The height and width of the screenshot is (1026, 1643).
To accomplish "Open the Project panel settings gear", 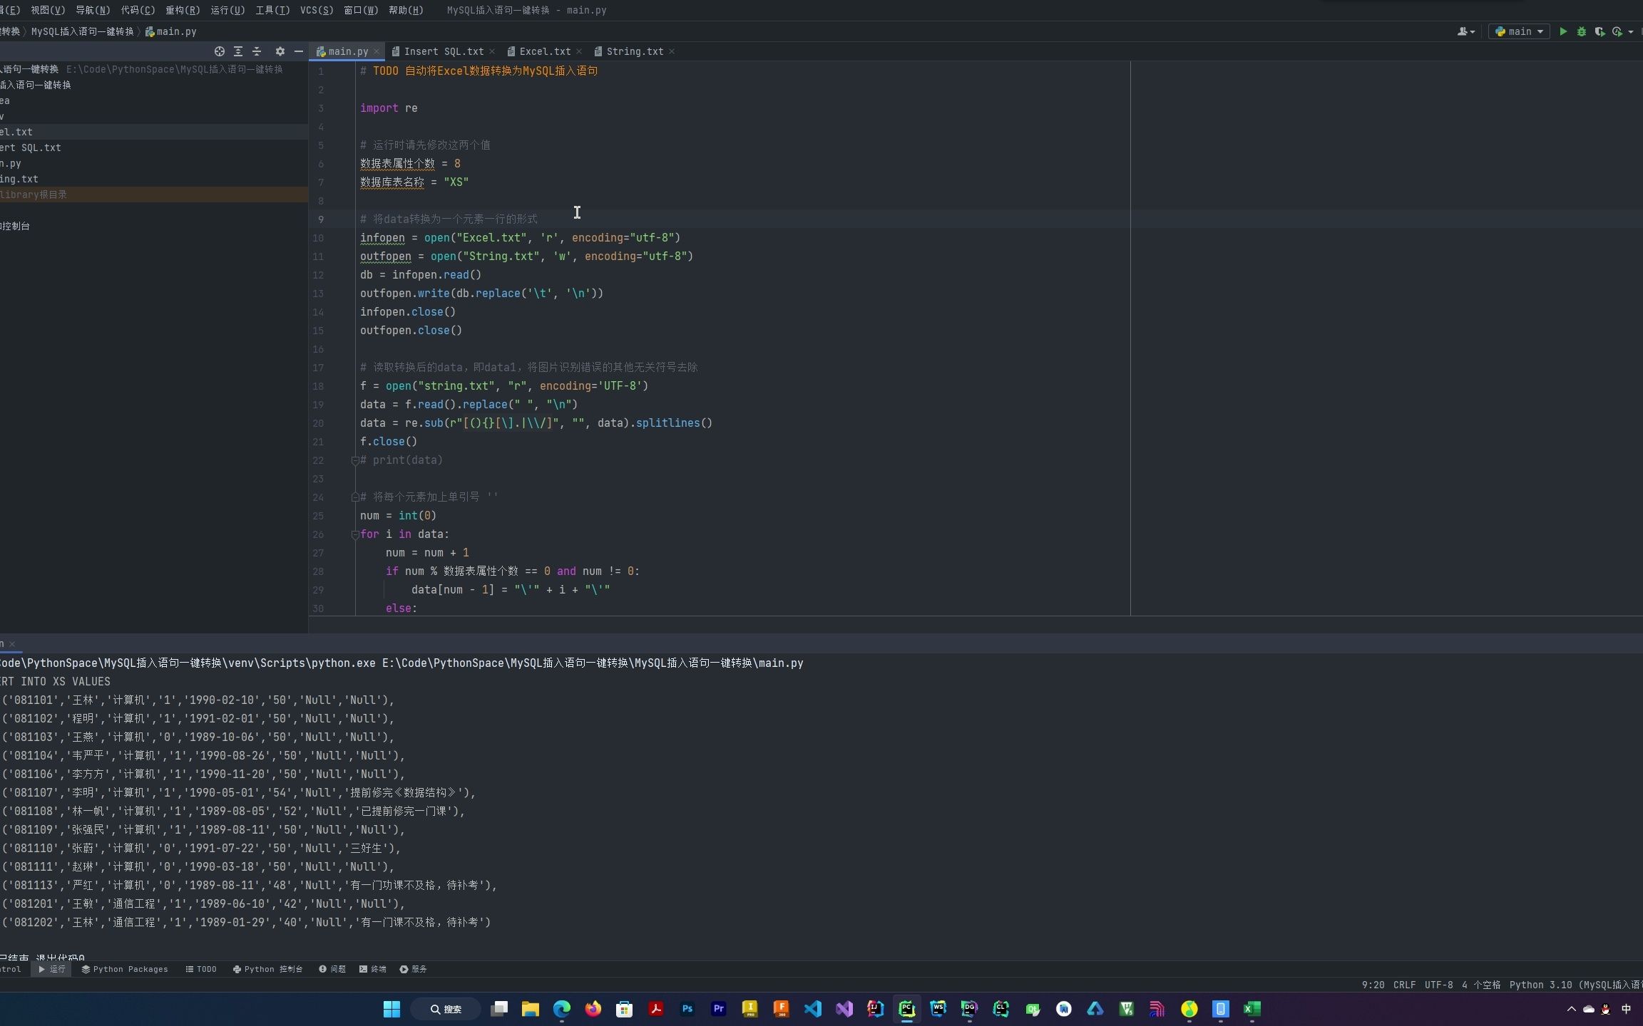I will [280, 51].
